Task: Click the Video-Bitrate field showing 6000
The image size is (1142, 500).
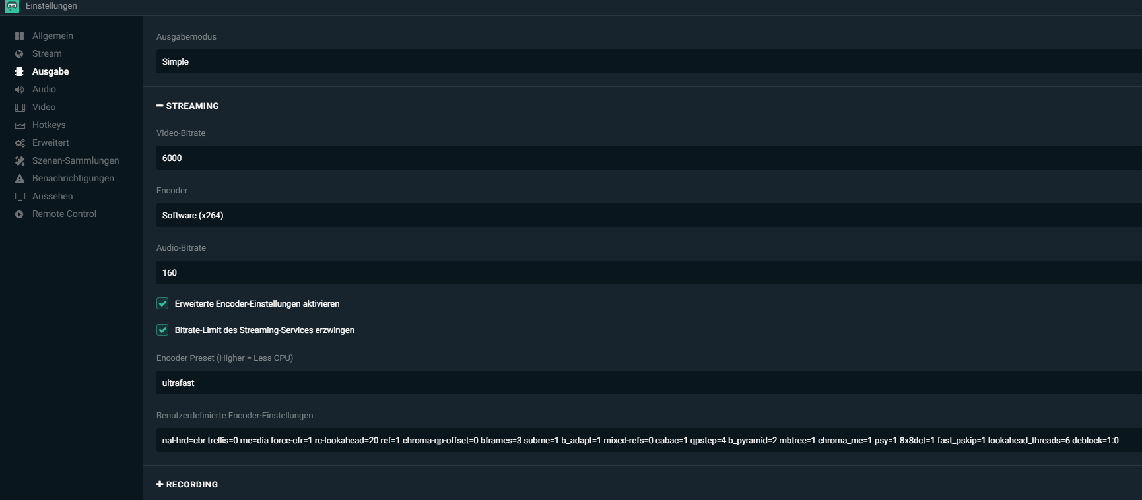Action: click(x=649, y=158)
